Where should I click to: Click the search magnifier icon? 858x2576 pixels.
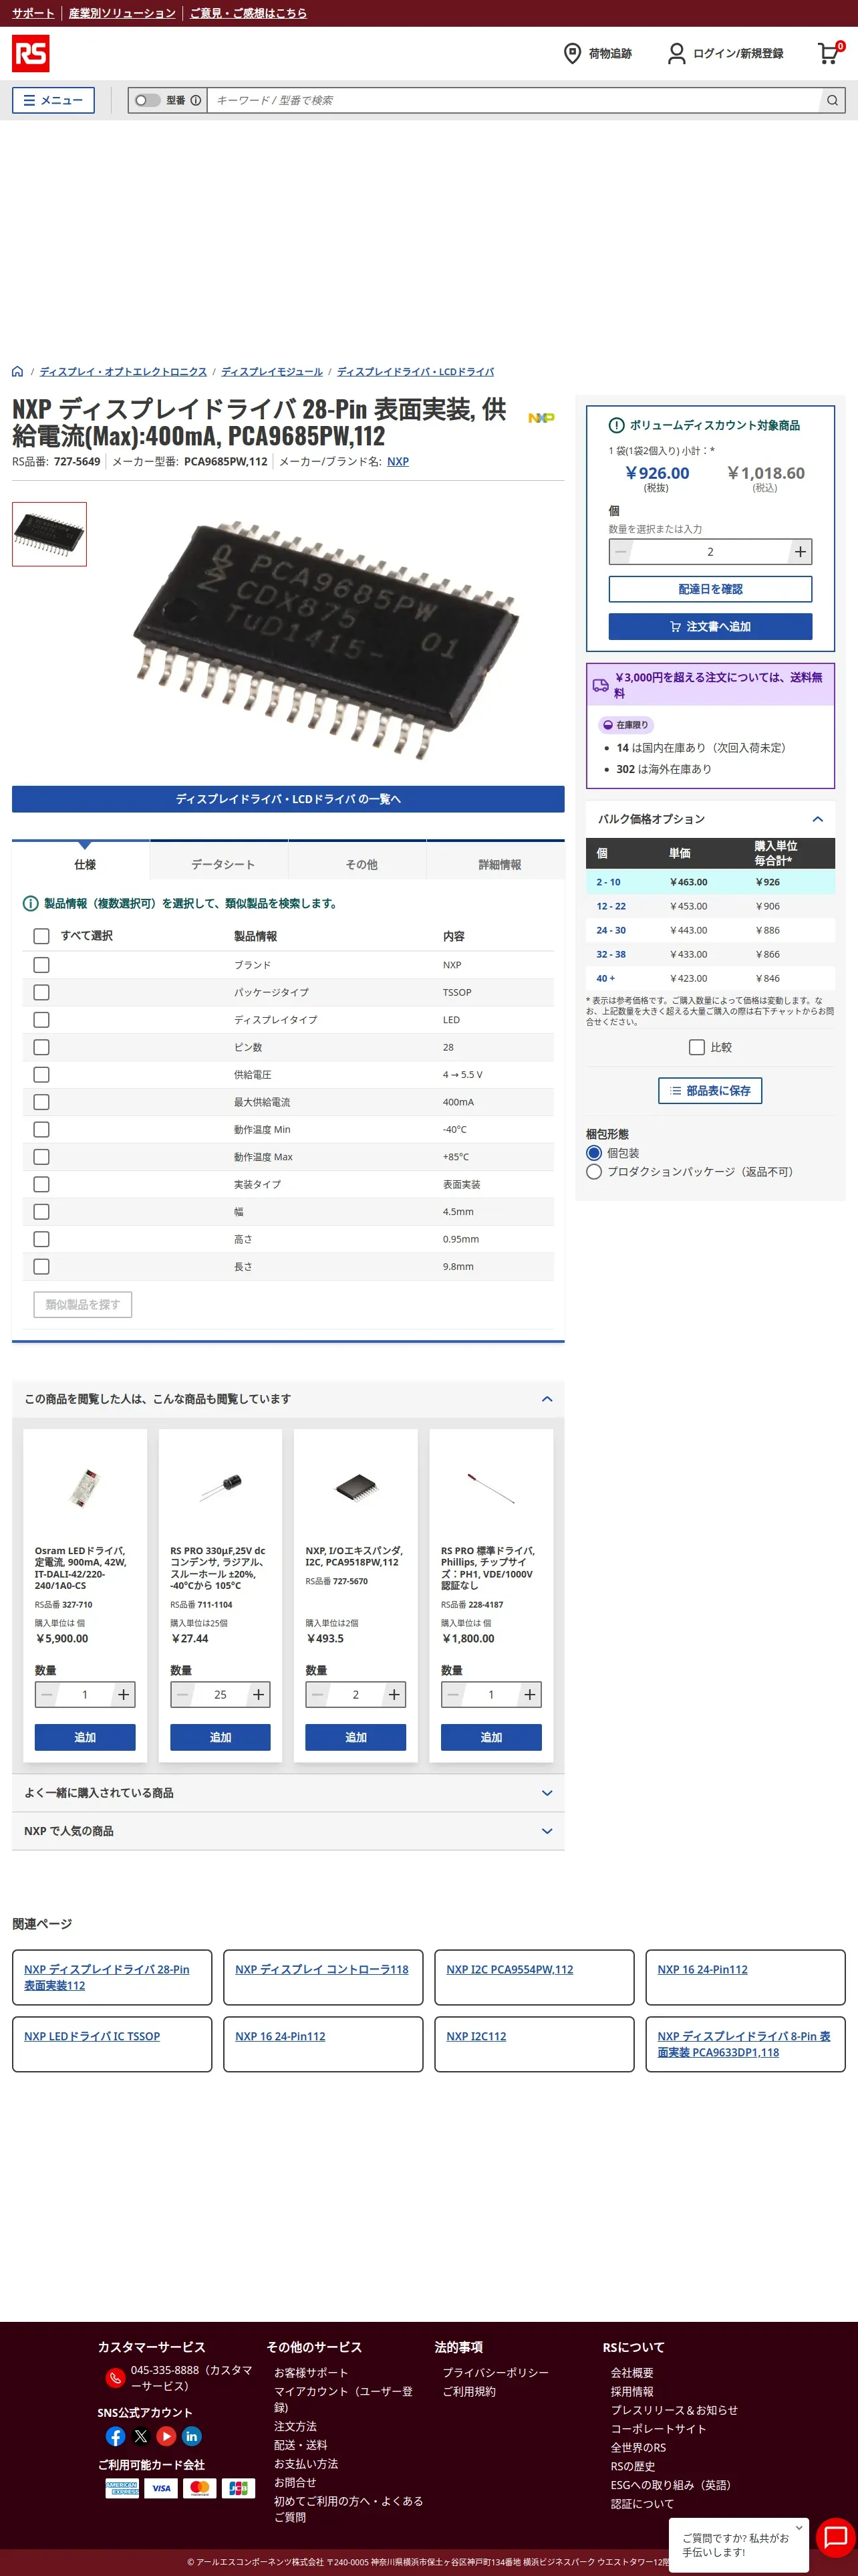pyautogui.click(x=832, y=100)
